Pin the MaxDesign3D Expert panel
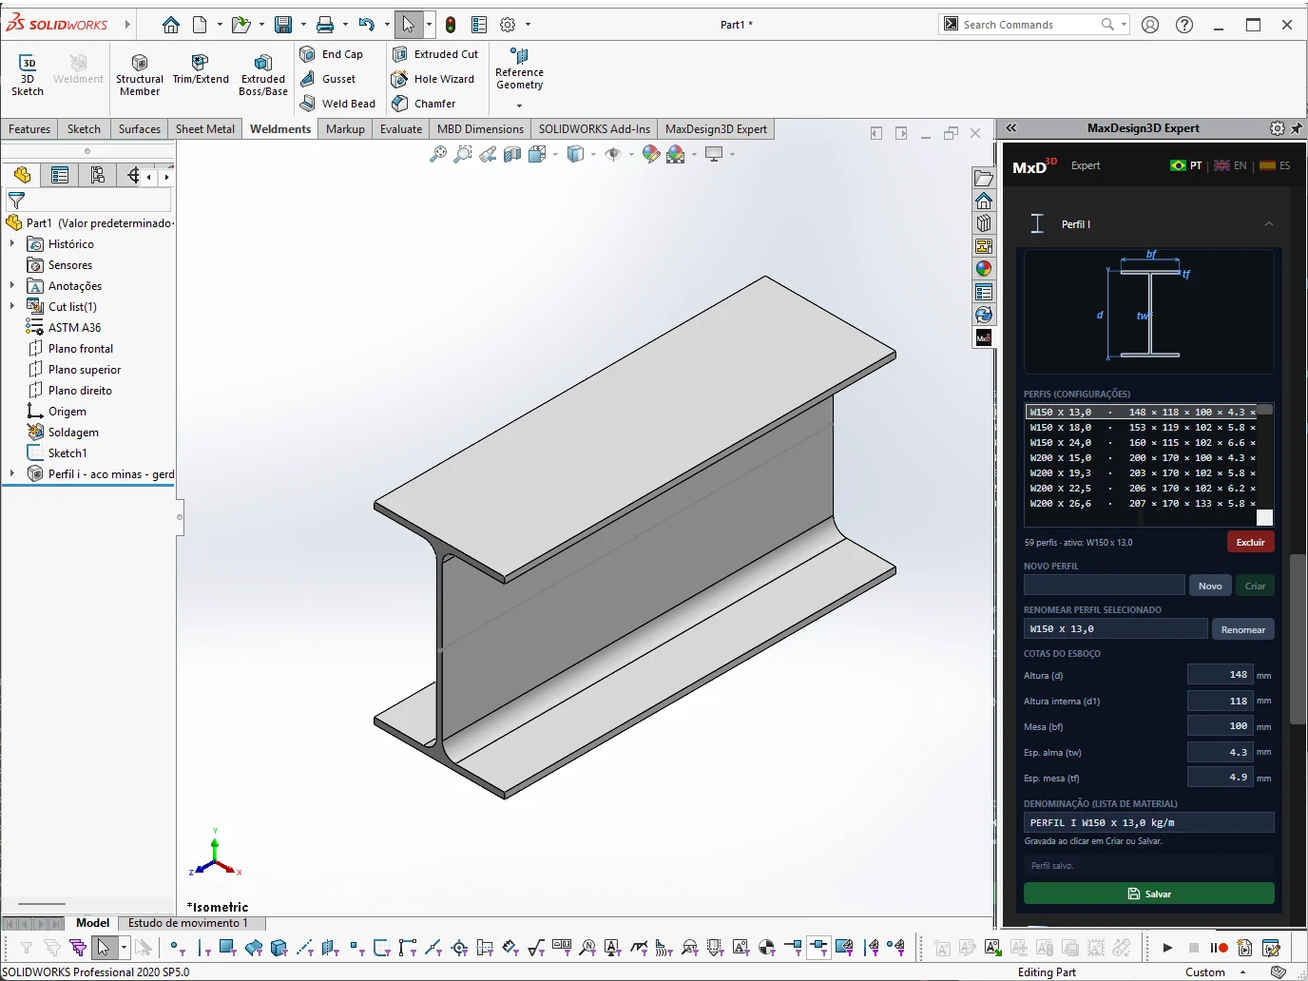This screenshot has width=1308, height=981. click(x=1297, y=128)
